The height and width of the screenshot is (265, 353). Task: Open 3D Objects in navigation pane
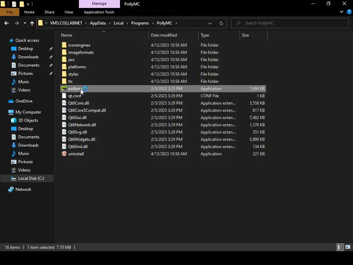(28, 120)
